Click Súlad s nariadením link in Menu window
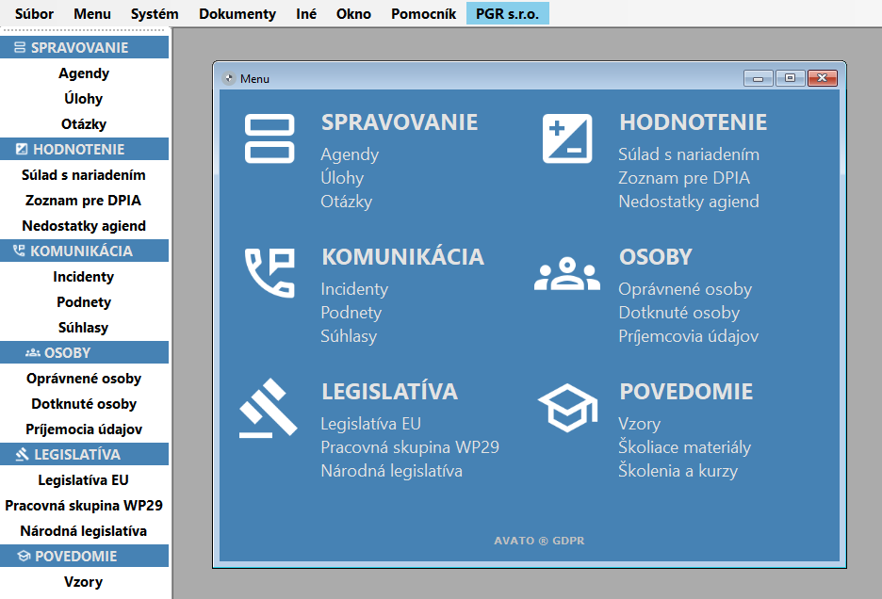The width and height of the screenshot is (882, 599). [689, 154]
